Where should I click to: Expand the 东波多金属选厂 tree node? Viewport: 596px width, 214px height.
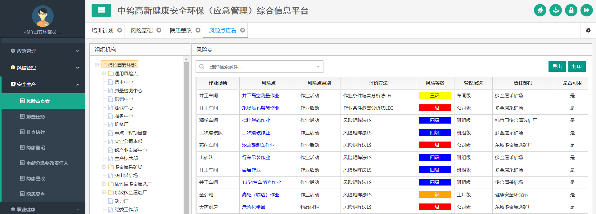point(104,192)
